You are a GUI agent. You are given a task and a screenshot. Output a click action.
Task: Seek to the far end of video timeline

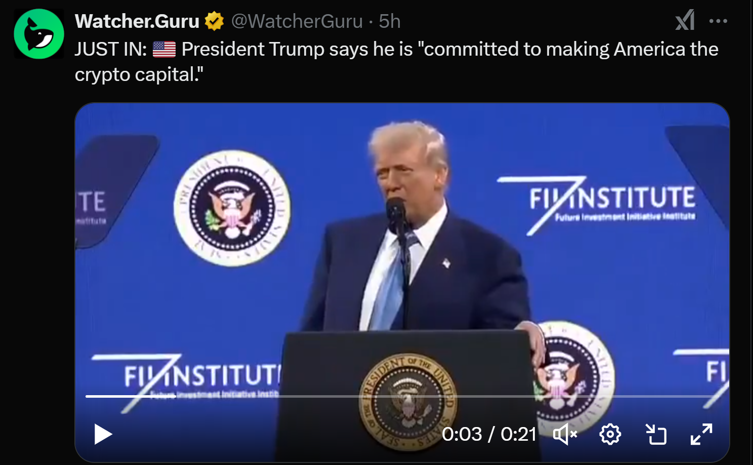coord(718,396)
